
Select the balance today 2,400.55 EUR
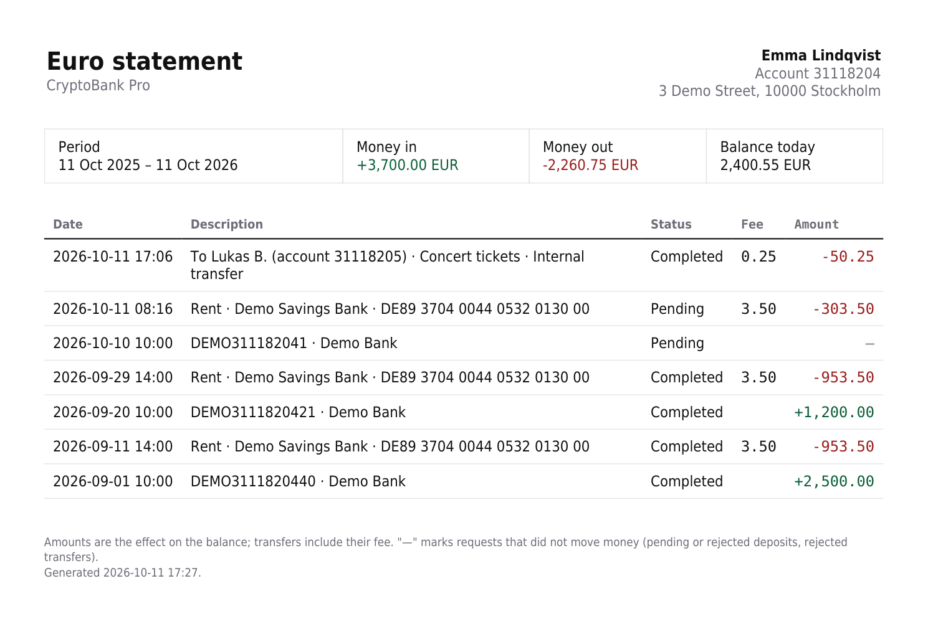pyautogui.click(x=765, y=165)
